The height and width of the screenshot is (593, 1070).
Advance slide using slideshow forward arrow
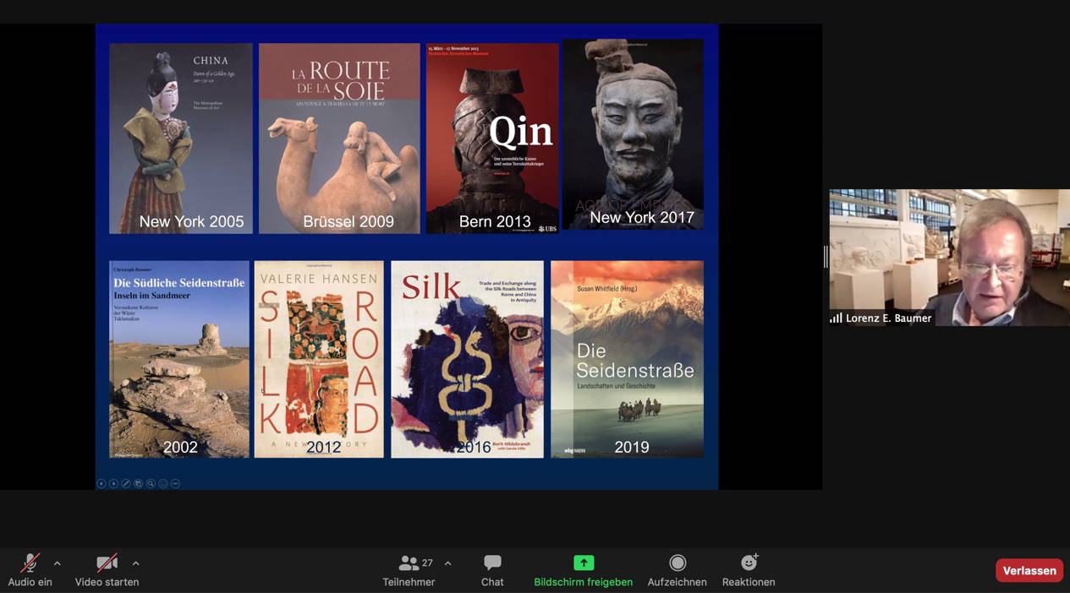click(x=113, y=484)
